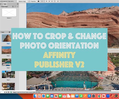The height and width of the screenshot is (99, 119).
Task: Open Google Chrome from the Dock
Action: pos(99,96)
